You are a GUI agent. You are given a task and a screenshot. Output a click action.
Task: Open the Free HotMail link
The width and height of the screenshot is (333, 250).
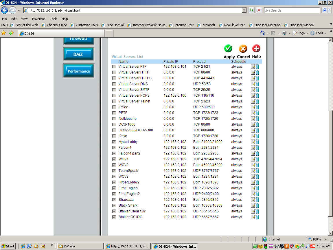(113, 25)
